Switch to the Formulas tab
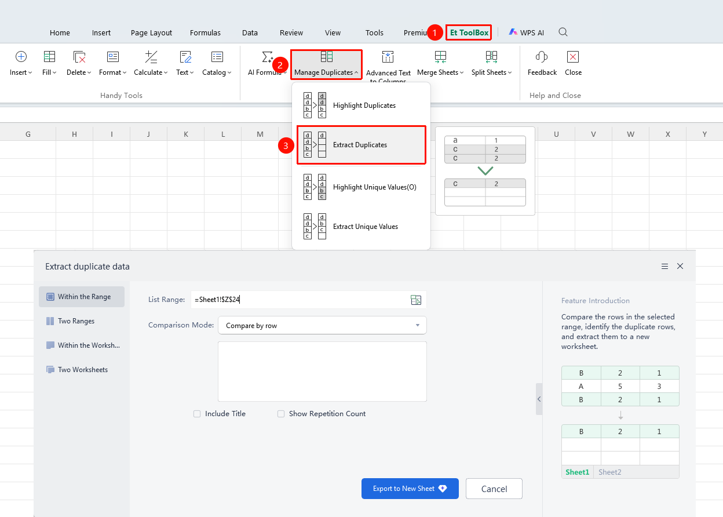 pos(205,33)
